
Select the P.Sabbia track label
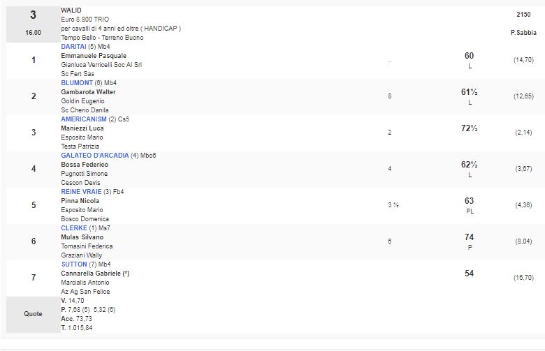pos(523,33)
